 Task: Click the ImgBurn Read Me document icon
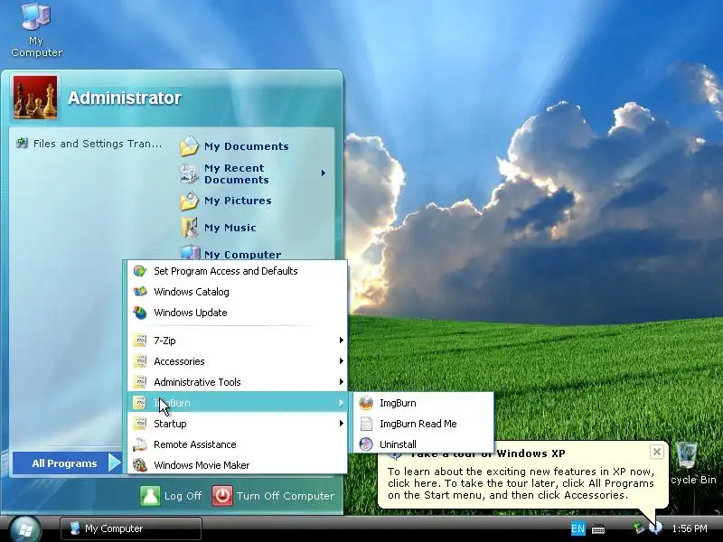[366, 424]
